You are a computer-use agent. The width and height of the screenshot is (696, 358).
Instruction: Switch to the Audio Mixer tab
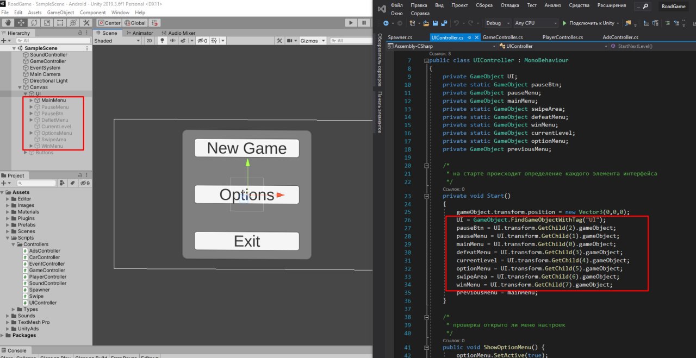178,33
